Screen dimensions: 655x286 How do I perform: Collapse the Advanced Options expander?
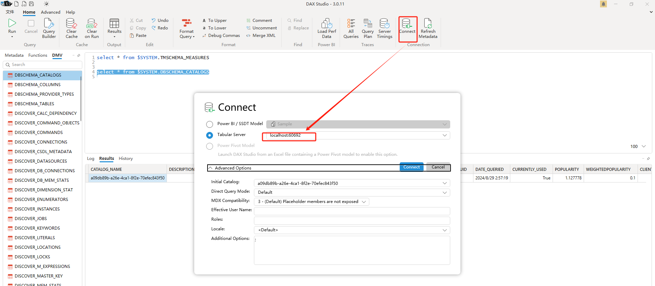pos(211,168)
